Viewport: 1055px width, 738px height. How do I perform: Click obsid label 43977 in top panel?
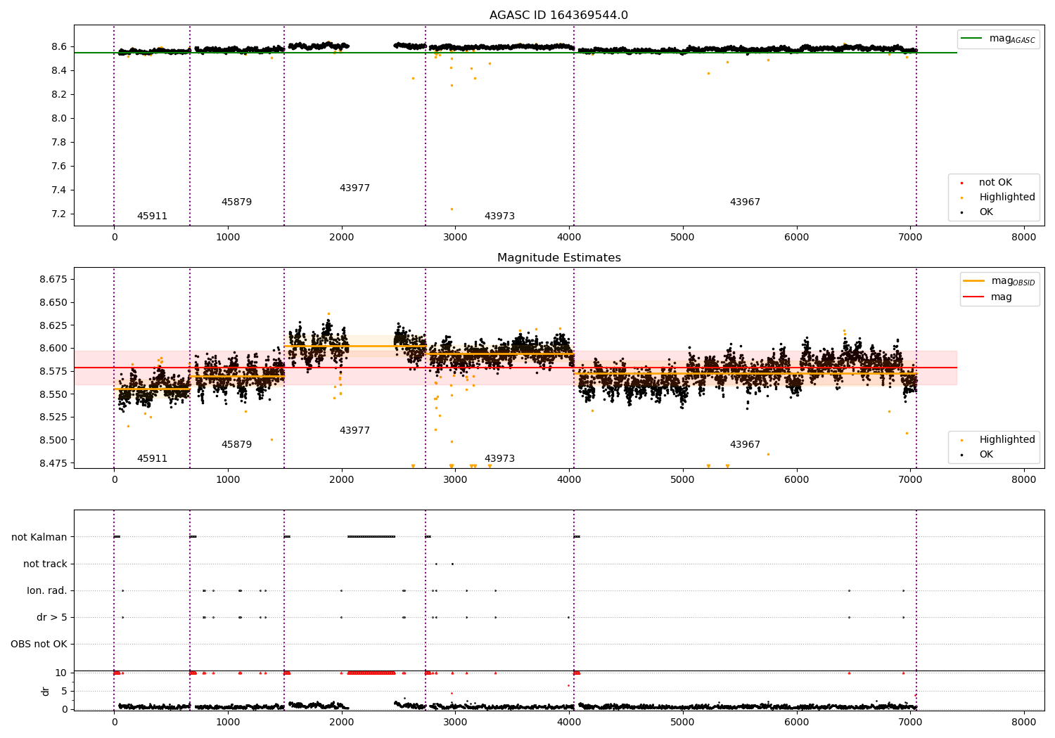coord(354,188)
